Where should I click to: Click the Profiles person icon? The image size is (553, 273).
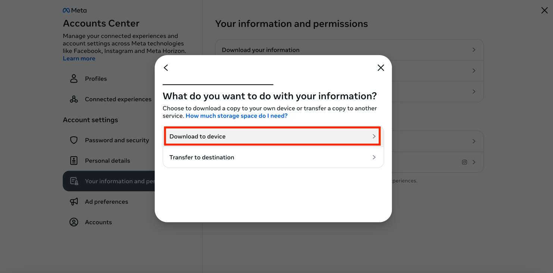[x=74, y=78]
